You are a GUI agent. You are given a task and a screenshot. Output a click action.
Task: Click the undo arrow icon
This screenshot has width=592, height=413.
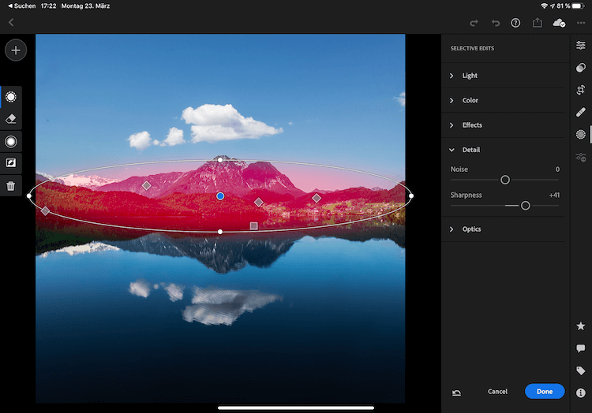(x=496, y=23)
